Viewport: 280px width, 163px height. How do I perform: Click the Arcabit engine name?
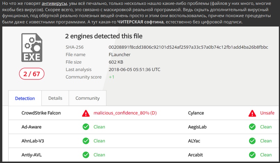(x=195, y=155)
